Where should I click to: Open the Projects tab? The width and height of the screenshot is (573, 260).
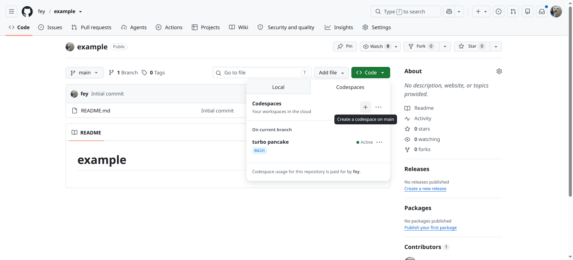[206, 27]
